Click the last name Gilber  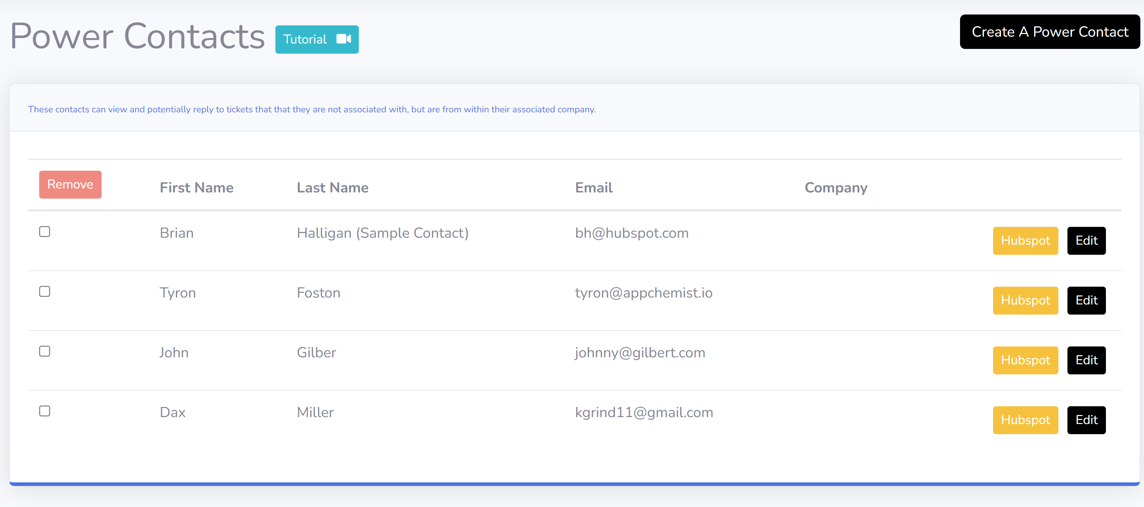(x=317, y=353)
